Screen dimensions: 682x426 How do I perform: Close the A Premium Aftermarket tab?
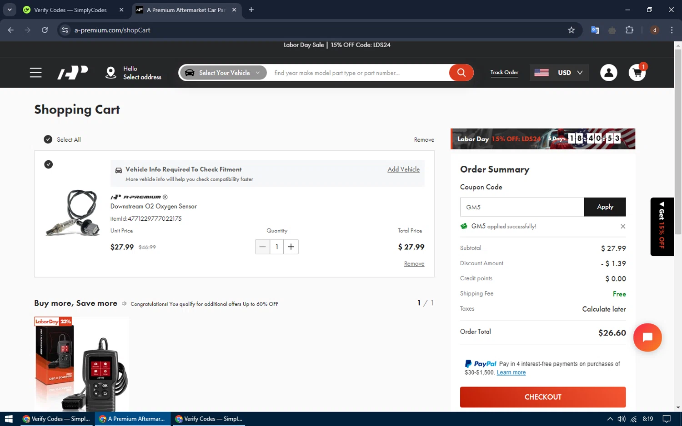pos(234,10)
